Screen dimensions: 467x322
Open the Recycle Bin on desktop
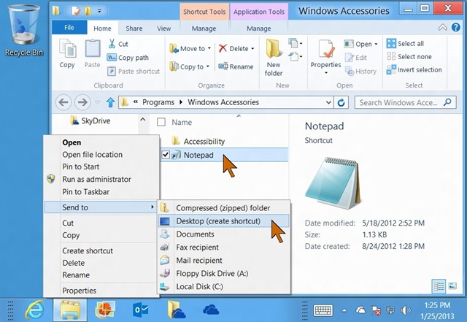coord(24,31)
